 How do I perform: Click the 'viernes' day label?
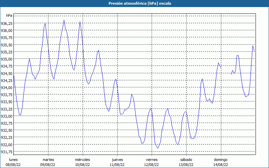(152, 160)
